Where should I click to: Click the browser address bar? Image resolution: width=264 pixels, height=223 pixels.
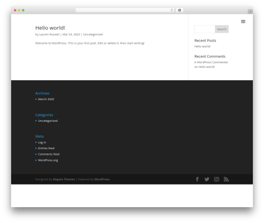click(x=125, y=10)
